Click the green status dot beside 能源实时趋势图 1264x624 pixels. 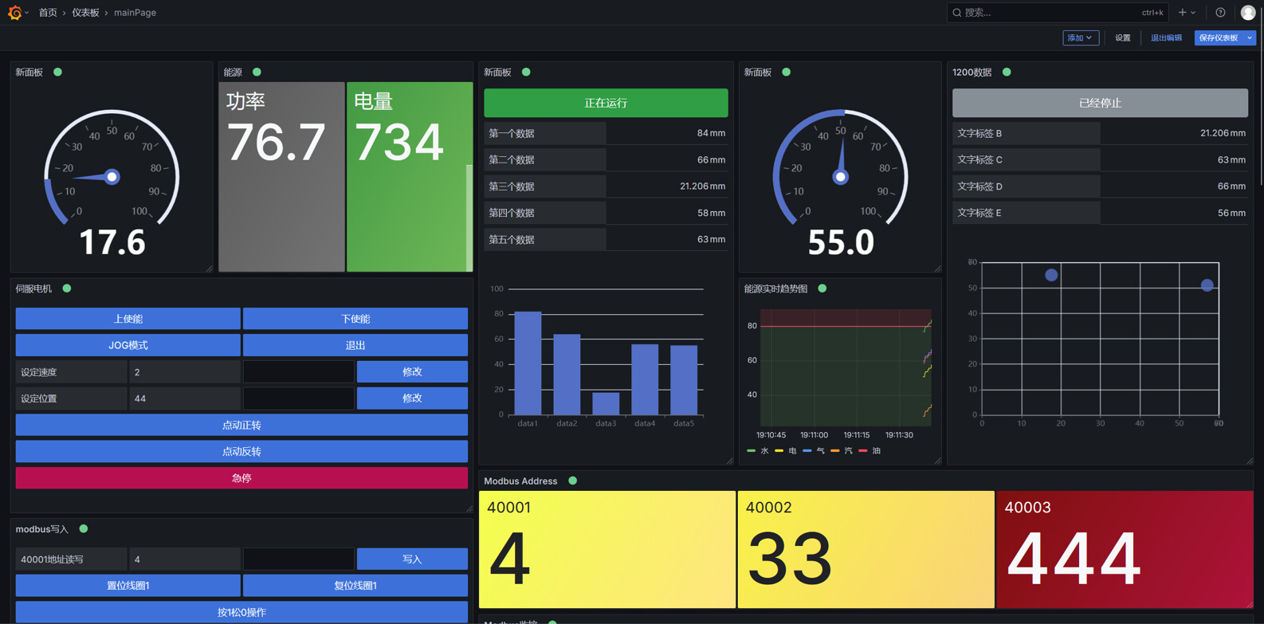pyautogui.click(x=822, y=288)
